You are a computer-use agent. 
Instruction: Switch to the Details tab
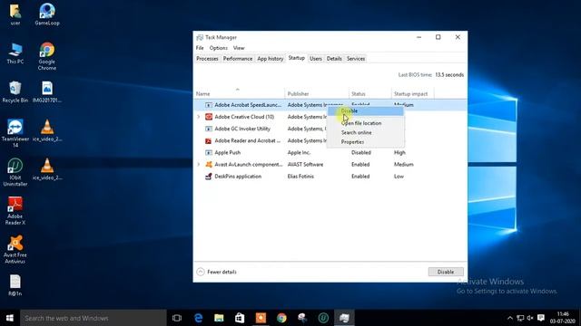coord(334,59)
